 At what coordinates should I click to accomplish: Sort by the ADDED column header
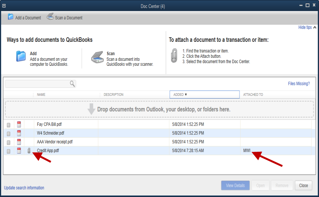tap(205, 95)
